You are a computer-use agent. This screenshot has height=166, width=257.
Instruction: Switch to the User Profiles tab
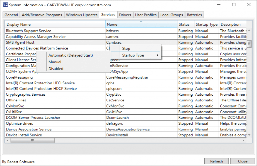click(146, 15)
